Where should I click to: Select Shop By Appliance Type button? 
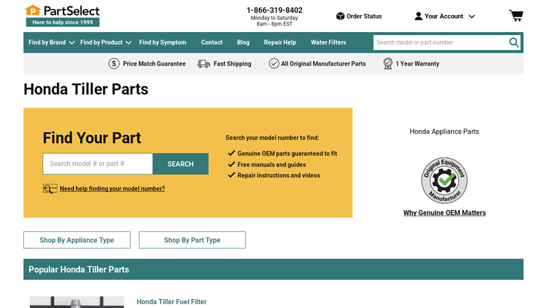point(77,240)
